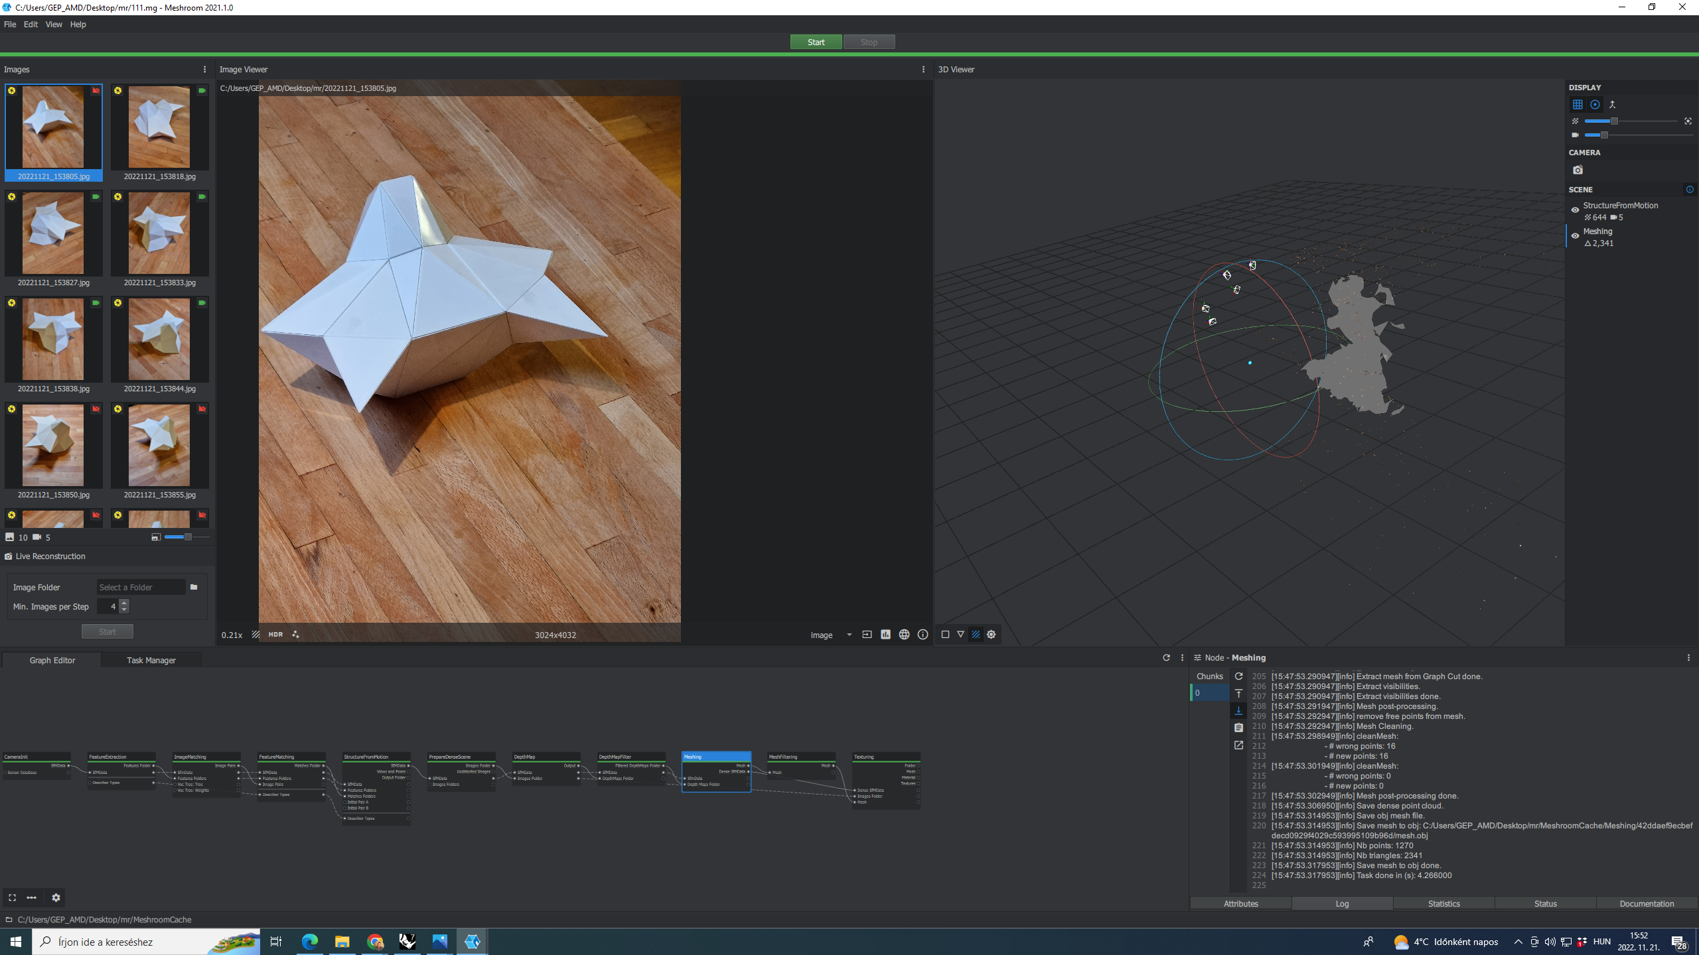Viewport: 1699px width, 955px height.
Task: Open graph editor settings gear icon
Action: tap(56, 897)
